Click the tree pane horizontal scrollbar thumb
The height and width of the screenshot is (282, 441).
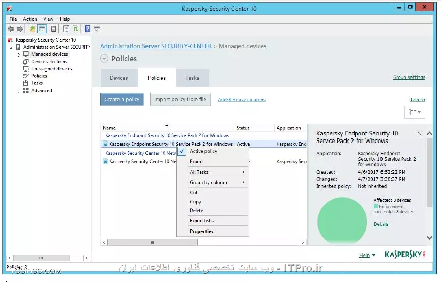coord(41,258)
